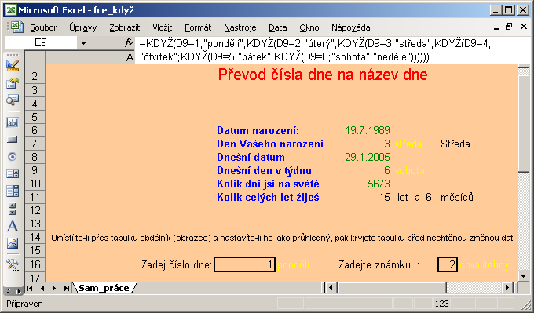534x313 pixels.
Task: Click the horizontal scrollbar left arrow
Action: [x=331, y=288]
